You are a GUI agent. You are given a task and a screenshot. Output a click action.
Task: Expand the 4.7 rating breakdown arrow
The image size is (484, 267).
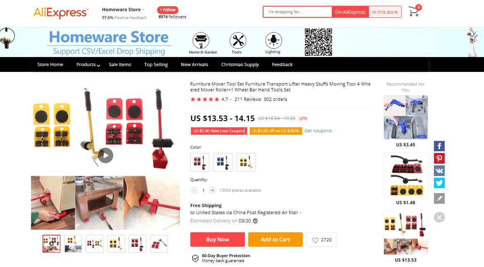pyautogui.click(x=230, y=100)
